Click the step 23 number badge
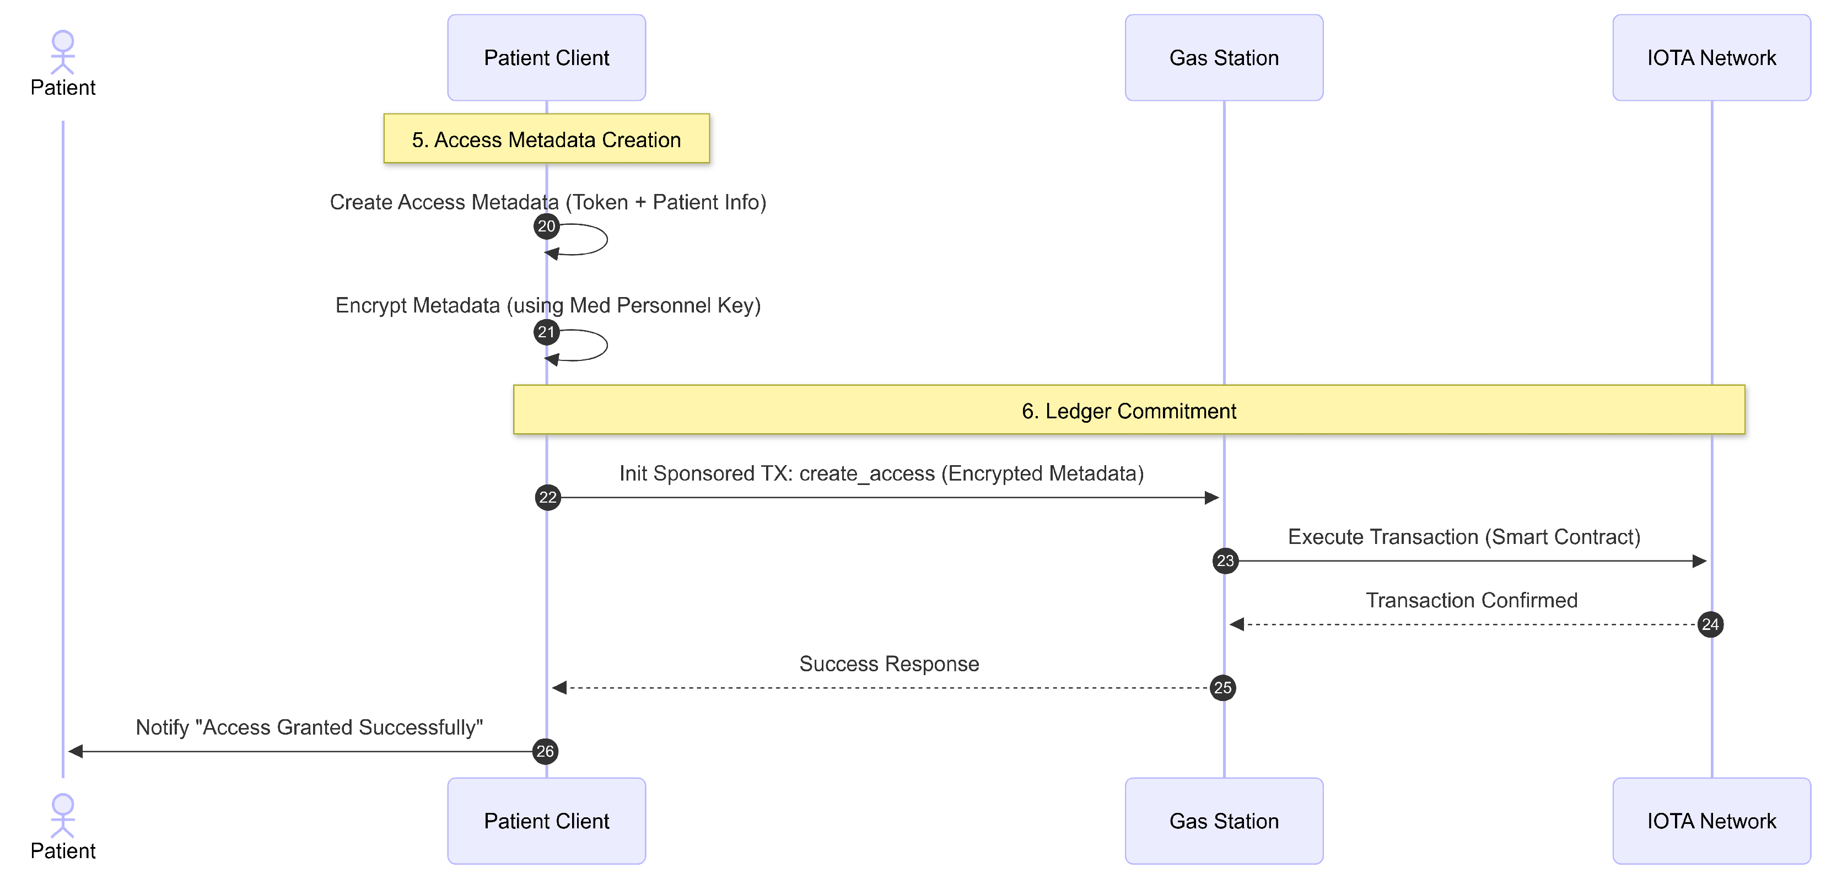Screen dimensions: 1826x884 click(x=1225, y=560)
